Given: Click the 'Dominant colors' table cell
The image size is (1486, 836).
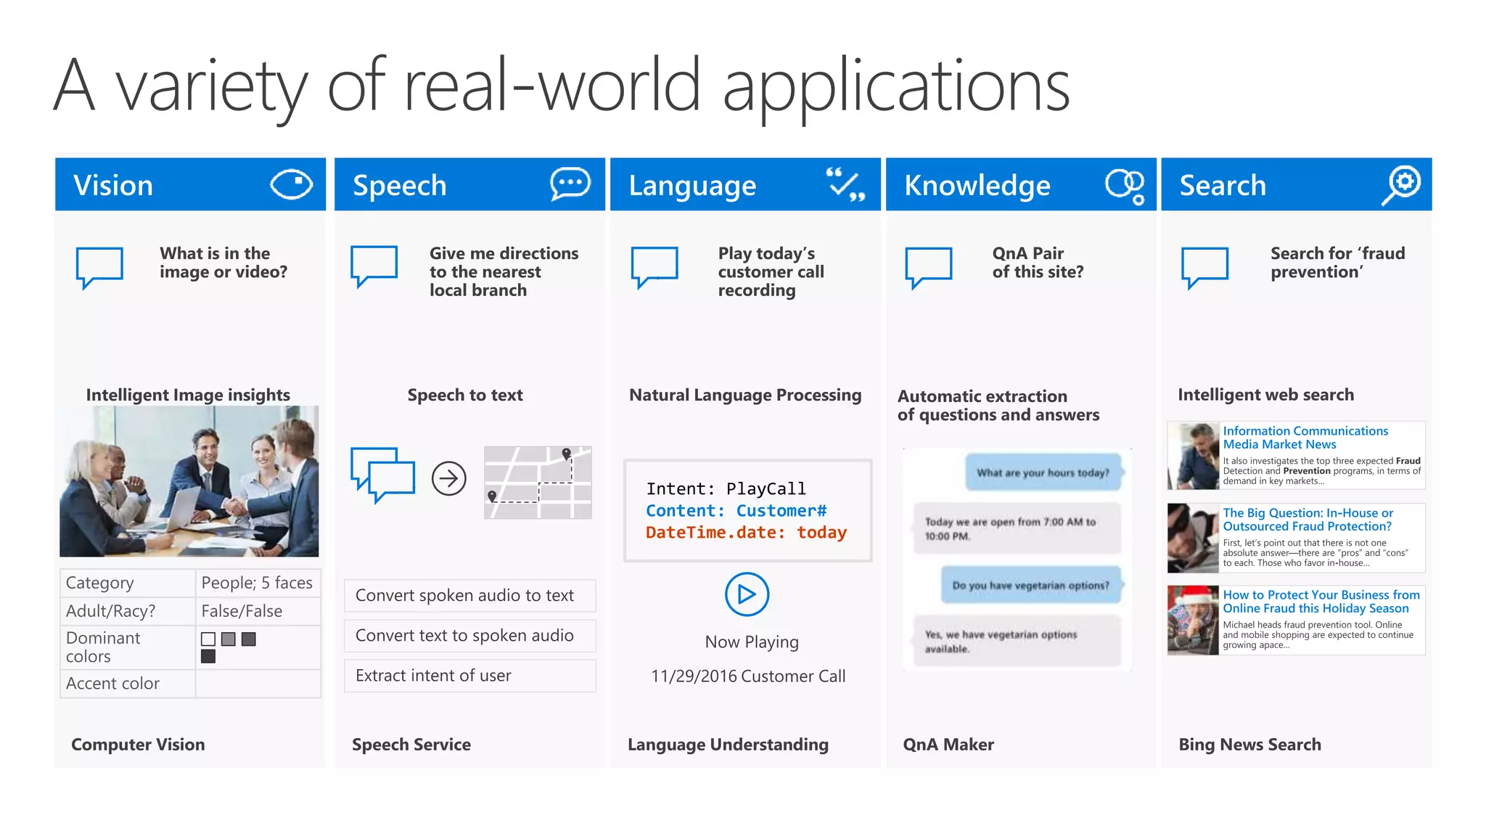Looking at the screenshot, I should (128, 647).
